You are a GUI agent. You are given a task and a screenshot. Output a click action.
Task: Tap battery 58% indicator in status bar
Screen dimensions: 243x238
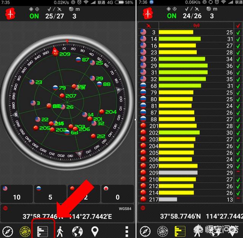(124, 3)
